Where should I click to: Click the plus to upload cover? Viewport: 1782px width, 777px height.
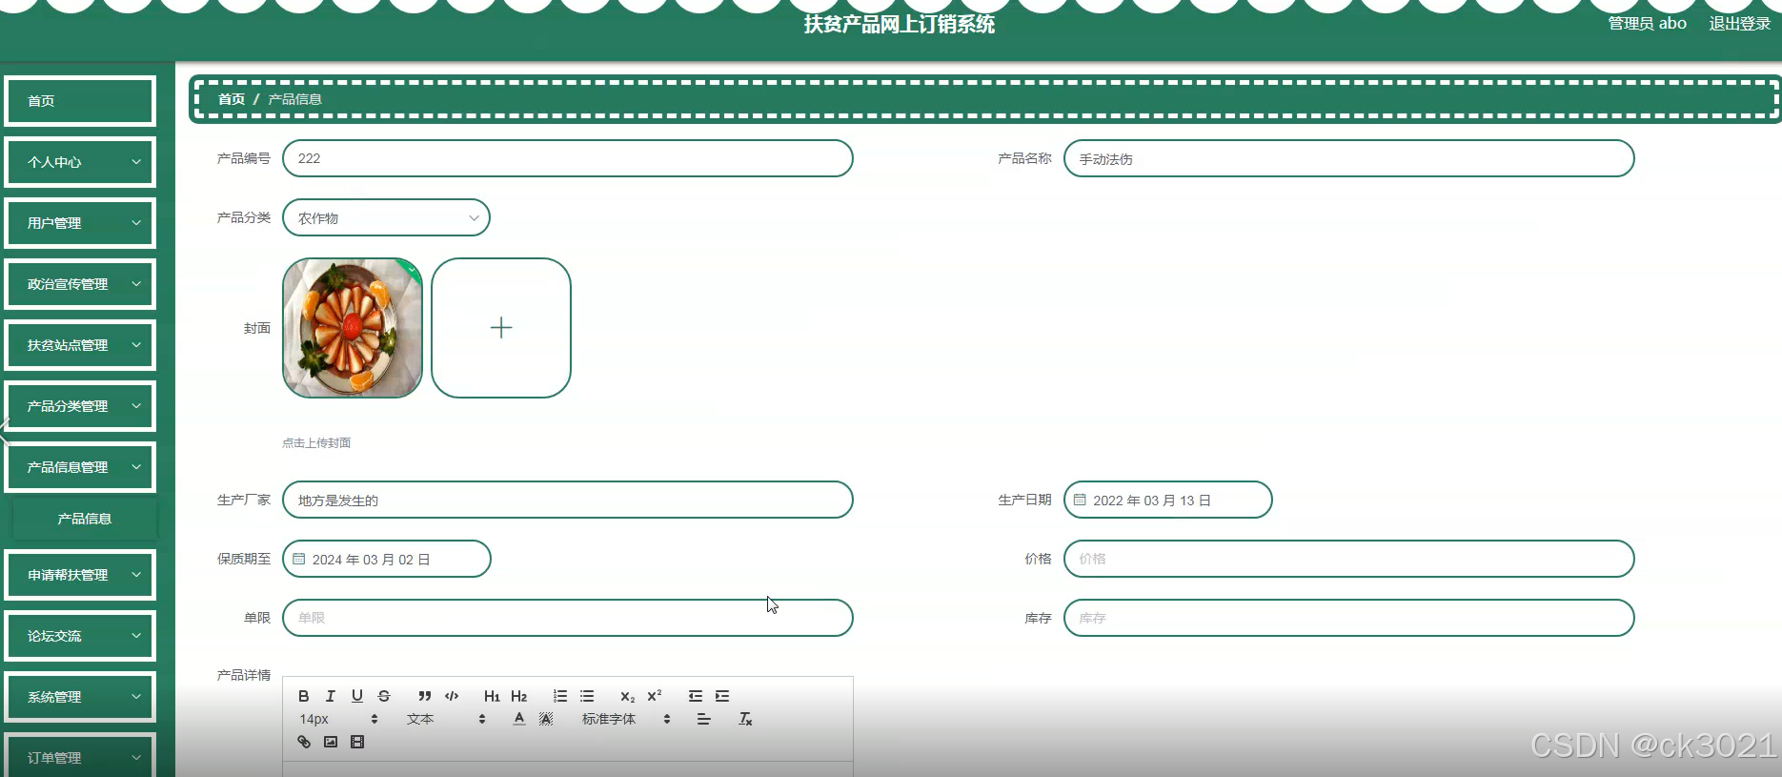[501, 328]
